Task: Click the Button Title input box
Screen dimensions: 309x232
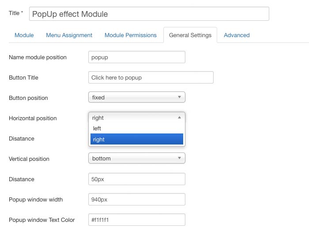Action: [x=151, y=77]
